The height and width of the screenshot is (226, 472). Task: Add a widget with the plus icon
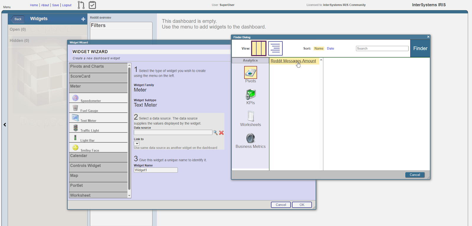pos(83,19)
